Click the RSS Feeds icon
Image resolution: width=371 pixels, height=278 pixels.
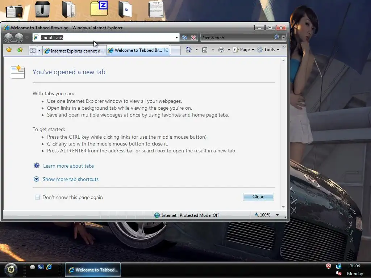[x=205, y=50]
